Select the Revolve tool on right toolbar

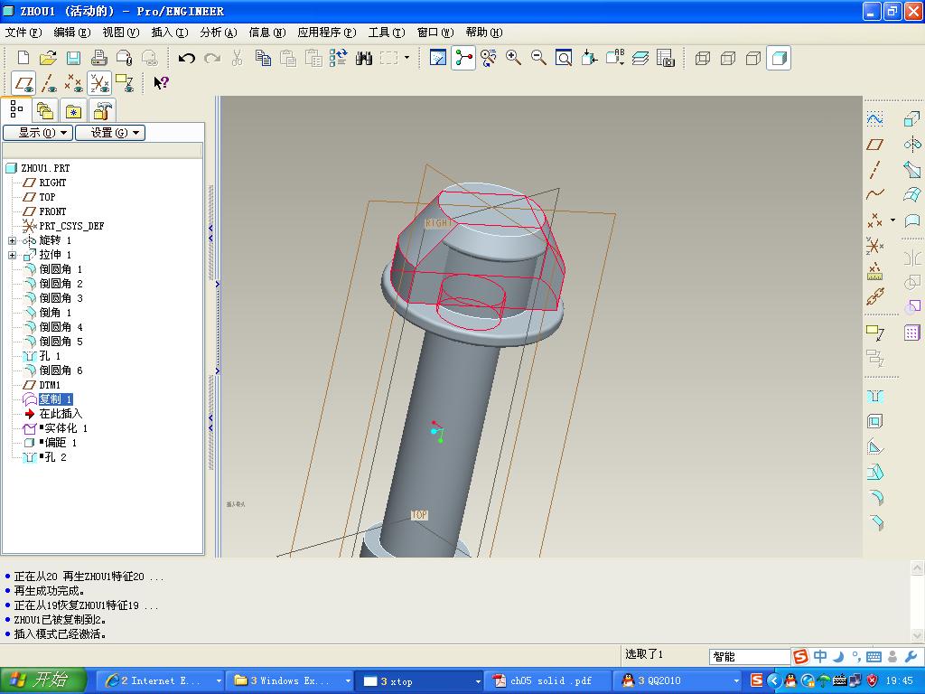[912, 145]
